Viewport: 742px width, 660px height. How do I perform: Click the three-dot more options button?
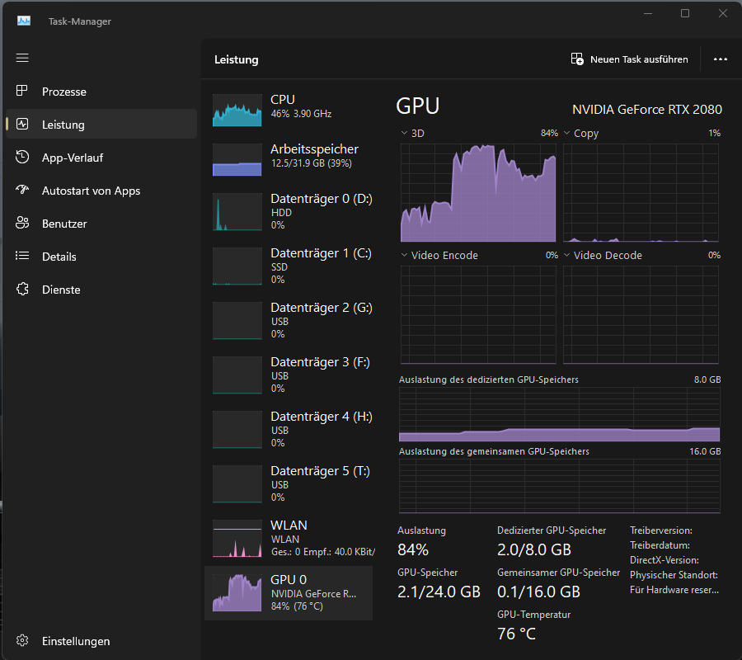(721, 59)
